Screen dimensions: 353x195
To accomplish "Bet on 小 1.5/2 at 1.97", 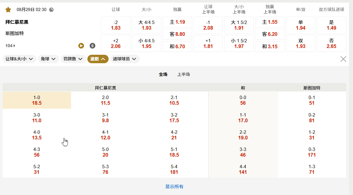I will (x=239, y=43).
